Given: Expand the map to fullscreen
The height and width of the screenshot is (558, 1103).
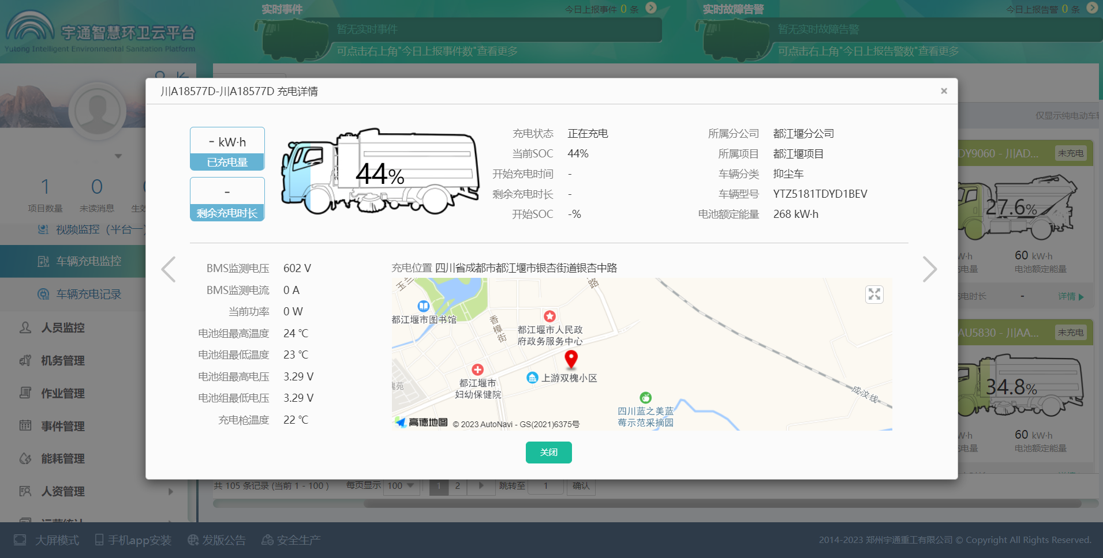Looking at the screenshot, I should [x=874, y=294].
